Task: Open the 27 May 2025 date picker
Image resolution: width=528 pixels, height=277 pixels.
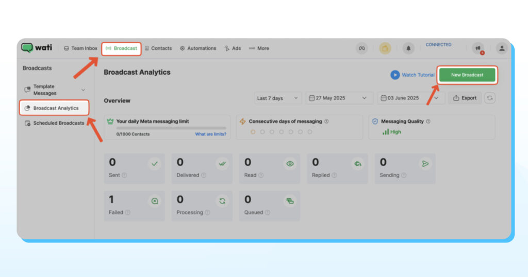Action: (339, 98)
